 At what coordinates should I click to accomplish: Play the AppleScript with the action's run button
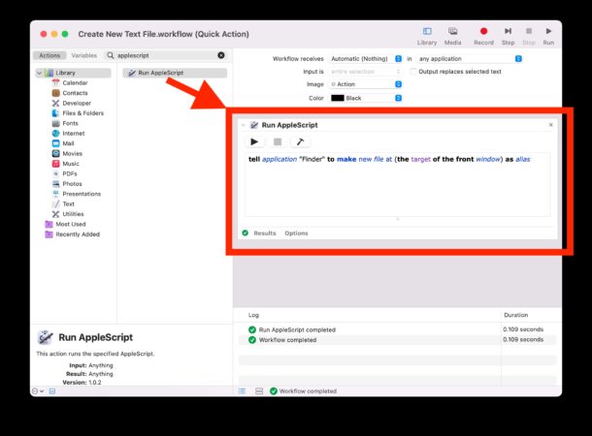click(255, 141)
